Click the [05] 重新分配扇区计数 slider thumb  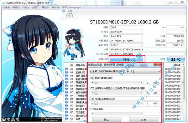click(x=96, y=83)
